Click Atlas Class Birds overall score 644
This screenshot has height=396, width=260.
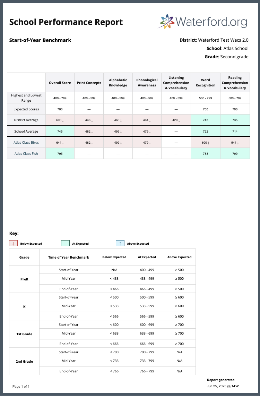coord(60,142)
